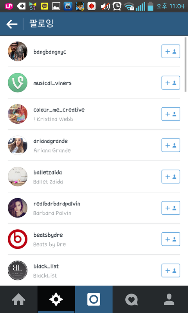Open the beatsbydre red logo avatar
The width and height of the screenshot is (188, 313).
click(18, 239)
